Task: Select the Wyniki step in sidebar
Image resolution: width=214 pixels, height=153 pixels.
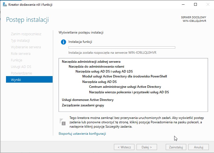Action: pos(29,80)
